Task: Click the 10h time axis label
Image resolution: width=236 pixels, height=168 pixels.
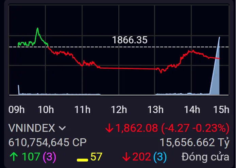Action: (x=46, y=110)
